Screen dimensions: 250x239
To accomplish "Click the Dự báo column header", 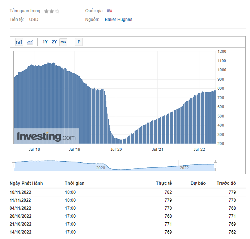I will tap(198, 183).
